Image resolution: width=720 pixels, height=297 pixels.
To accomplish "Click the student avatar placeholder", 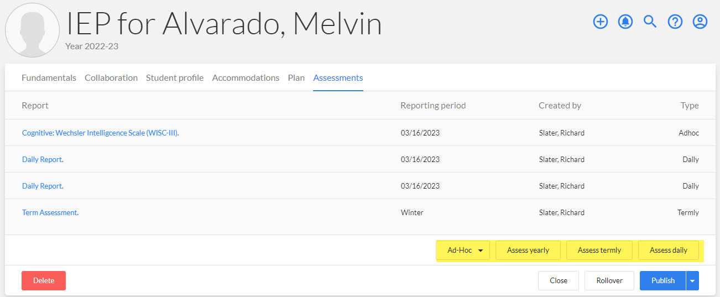I will pos(32,29).
